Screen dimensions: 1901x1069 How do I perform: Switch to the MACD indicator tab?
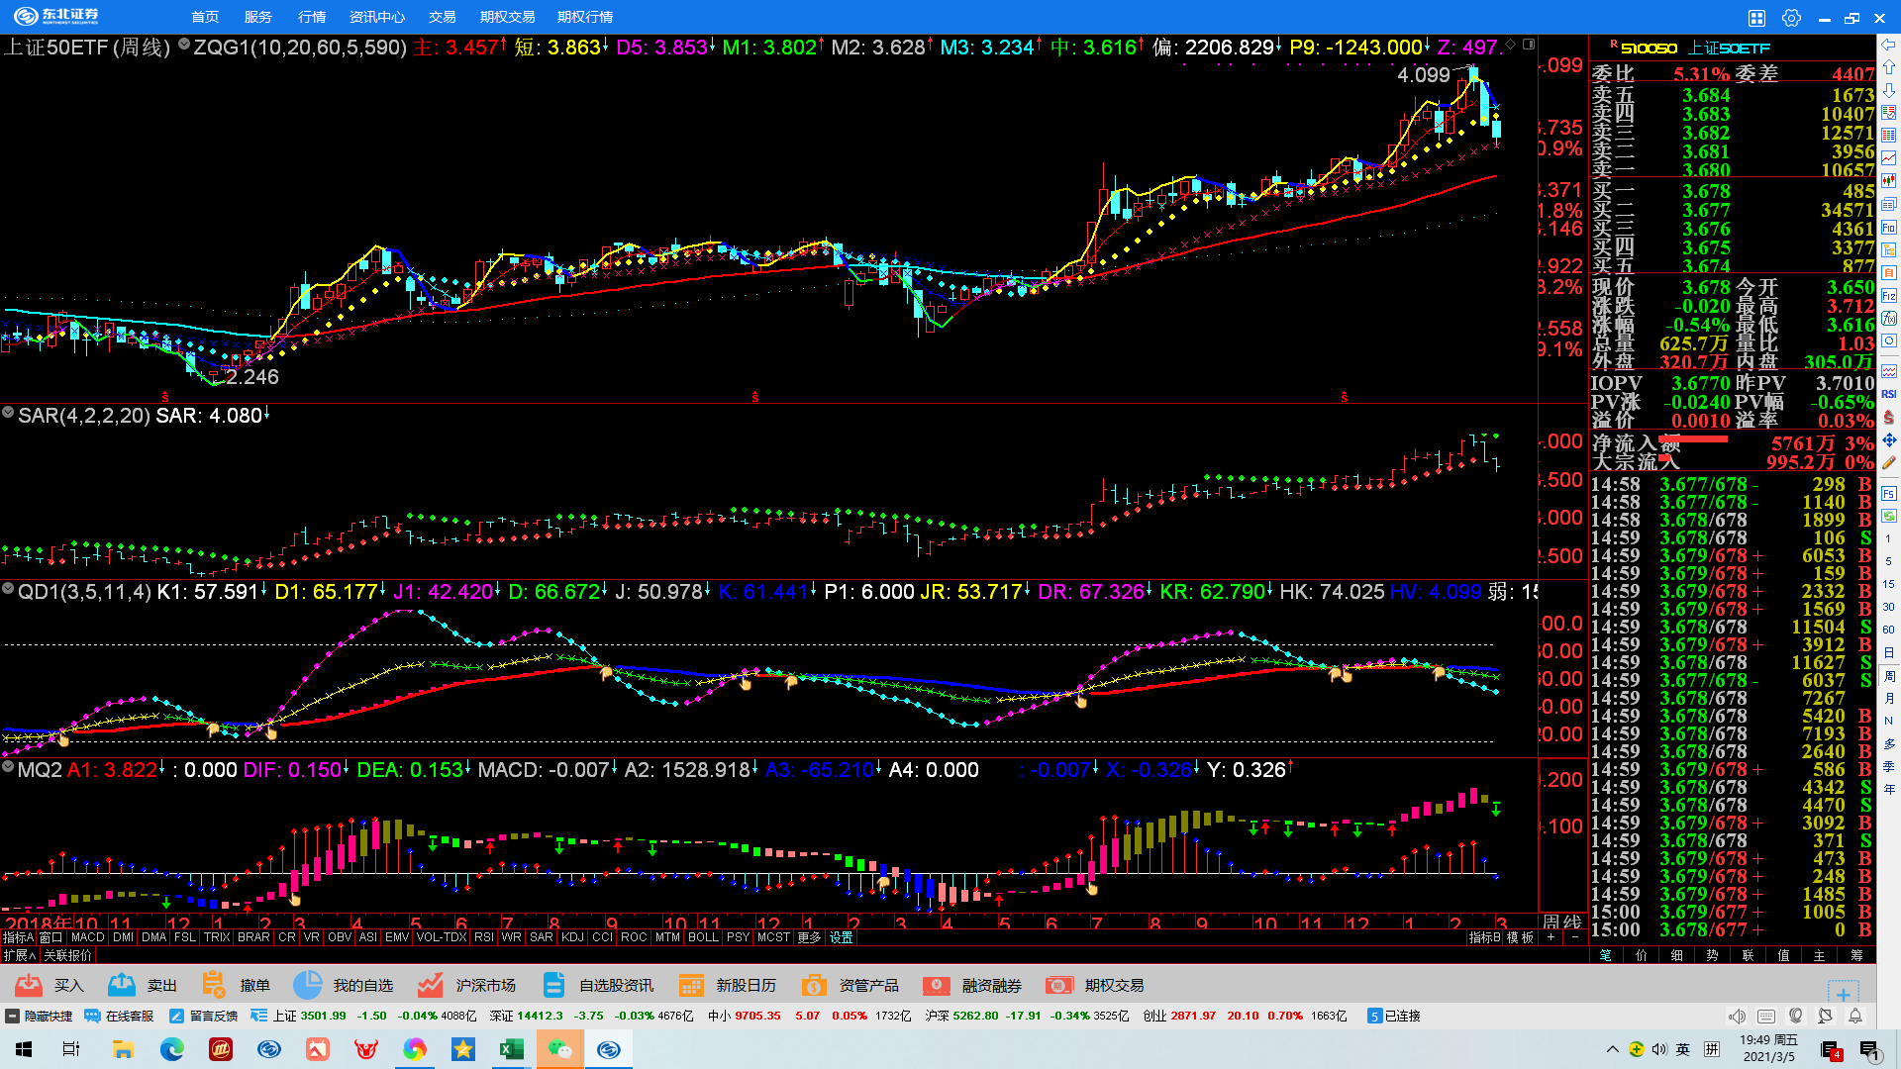87,937
